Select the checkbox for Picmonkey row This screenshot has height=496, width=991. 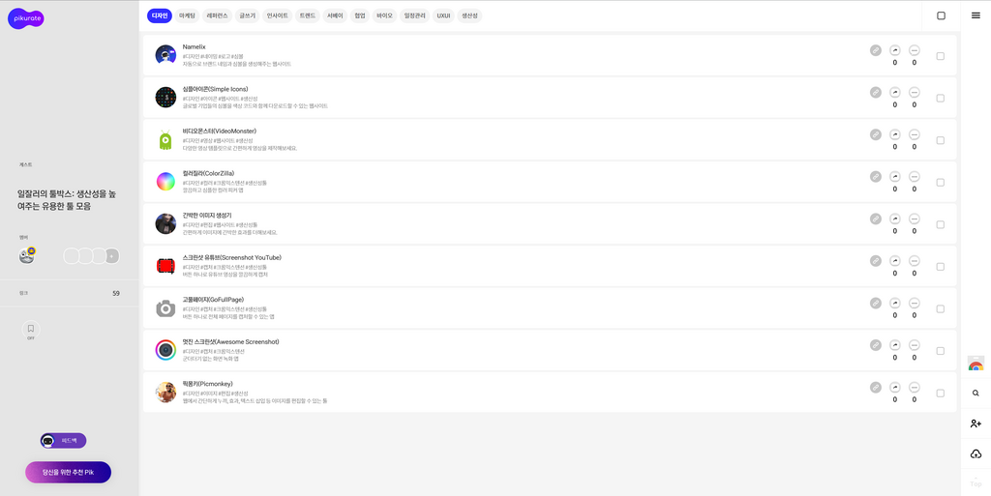coord(940,393)
